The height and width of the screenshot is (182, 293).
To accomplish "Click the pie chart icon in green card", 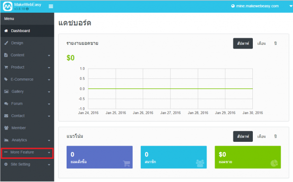I will pos(274,163).
